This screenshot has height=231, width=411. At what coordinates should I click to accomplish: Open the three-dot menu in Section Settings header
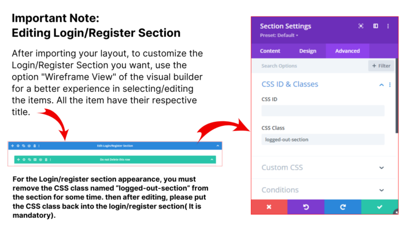[x=388, y=26]
